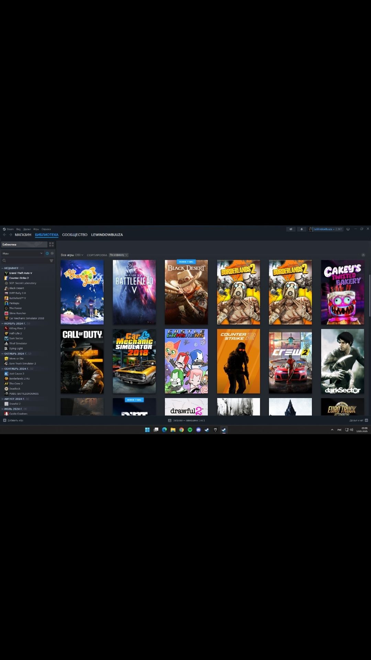Viewport: 371px width, 660px height.
Task: Open Windows Start menu
Action: coord(147,430)
